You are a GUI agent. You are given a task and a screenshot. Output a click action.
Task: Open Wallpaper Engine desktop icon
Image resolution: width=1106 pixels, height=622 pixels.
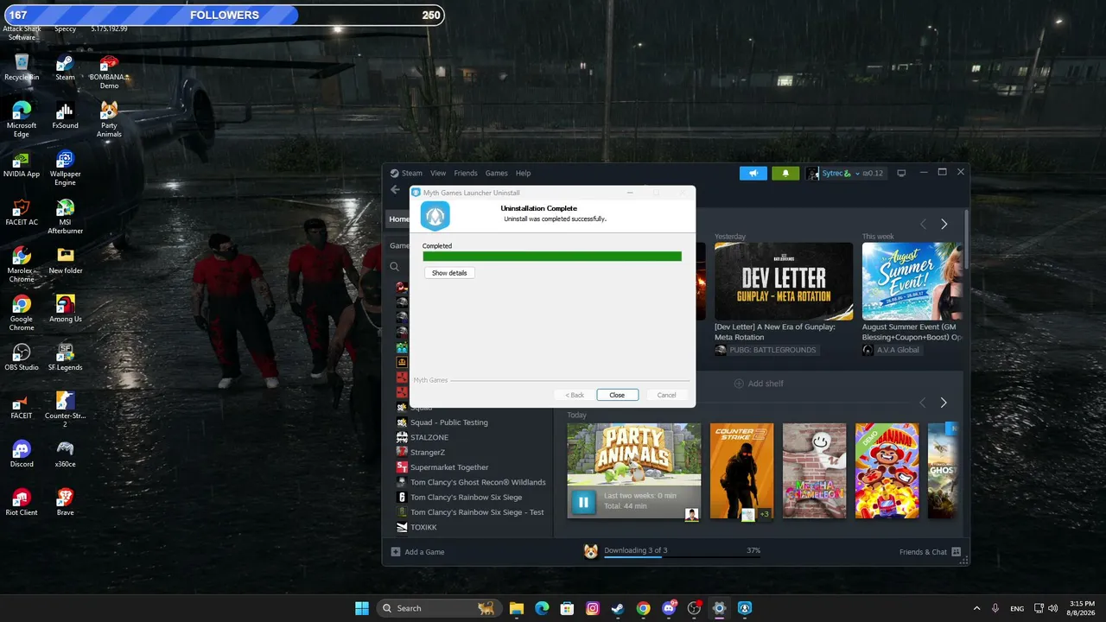65,168
